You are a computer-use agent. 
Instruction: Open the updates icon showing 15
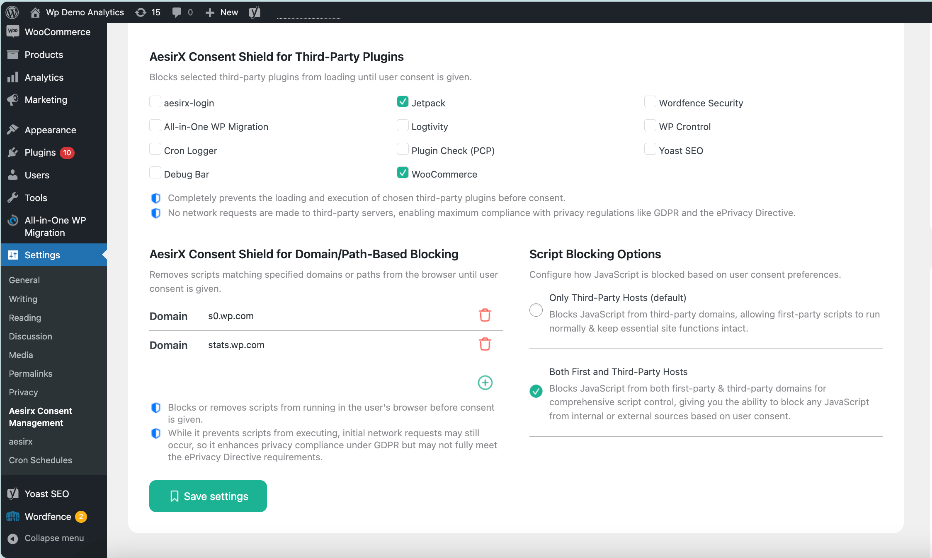(148, 12)
